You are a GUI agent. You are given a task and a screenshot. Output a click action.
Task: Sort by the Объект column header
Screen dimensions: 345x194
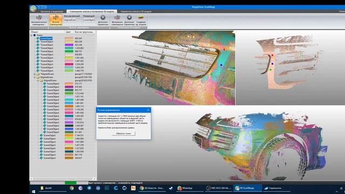[47, 32]
